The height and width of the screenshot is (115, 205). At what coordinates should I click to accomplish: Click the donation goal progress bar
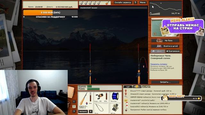(51, 13)
